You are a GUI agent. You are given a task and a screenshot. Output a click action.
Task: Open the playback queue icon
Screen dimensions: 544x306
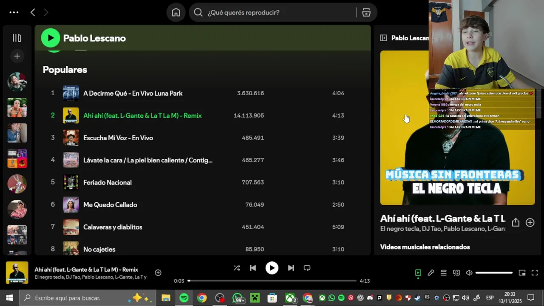coord(444,273)
